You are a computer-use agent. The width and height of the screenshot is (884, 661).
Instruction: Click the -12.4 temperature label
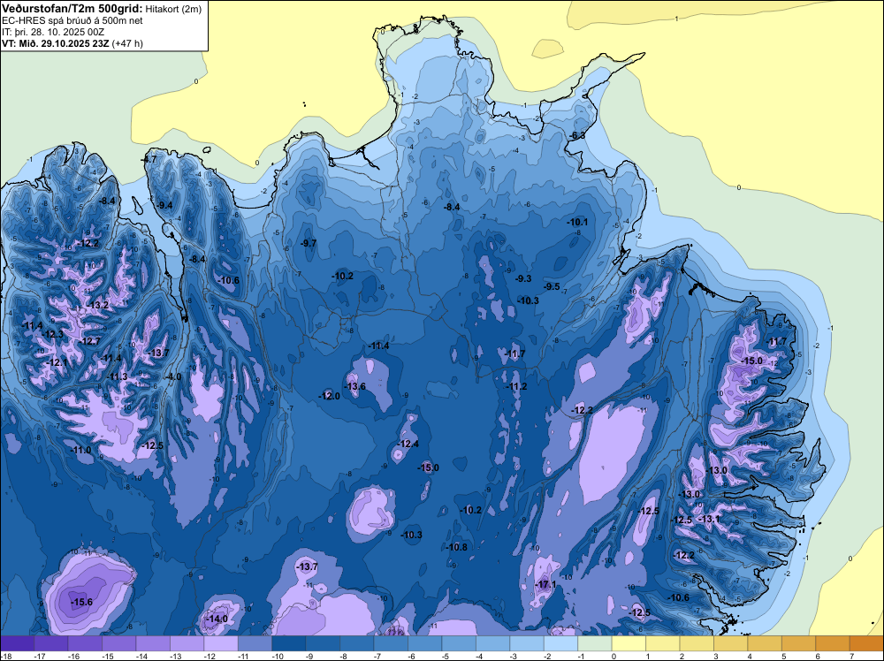click(x=408, y=444)
